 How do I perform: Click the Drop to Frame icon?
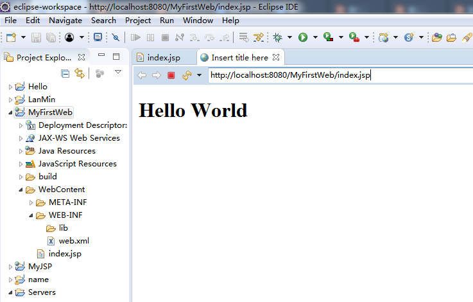244,37
